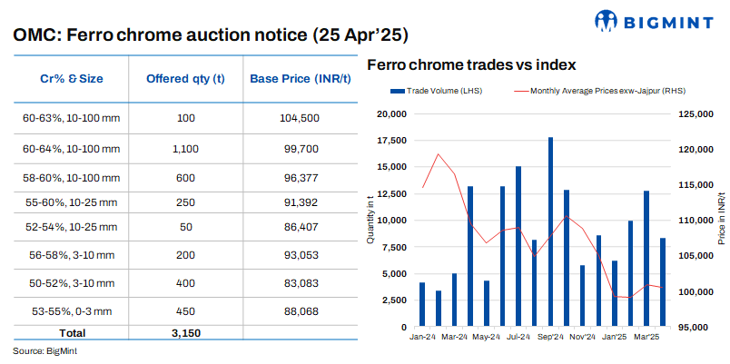Image resolution: width=730 pixels, height=364 pixels.
Task: Click the 60-64%, 10-100 mm row label
Action: pos(72,148)
